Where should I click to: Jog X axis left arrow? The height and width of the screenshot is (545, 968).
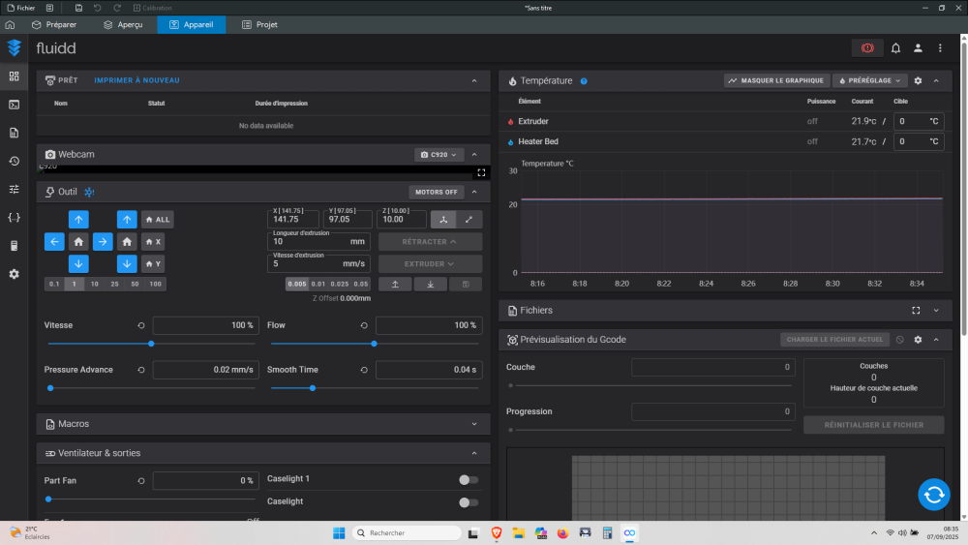[x=54, y=241]
